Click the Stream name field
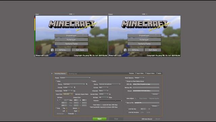This screenshot has height=122, width=216. tap(146, 91)
